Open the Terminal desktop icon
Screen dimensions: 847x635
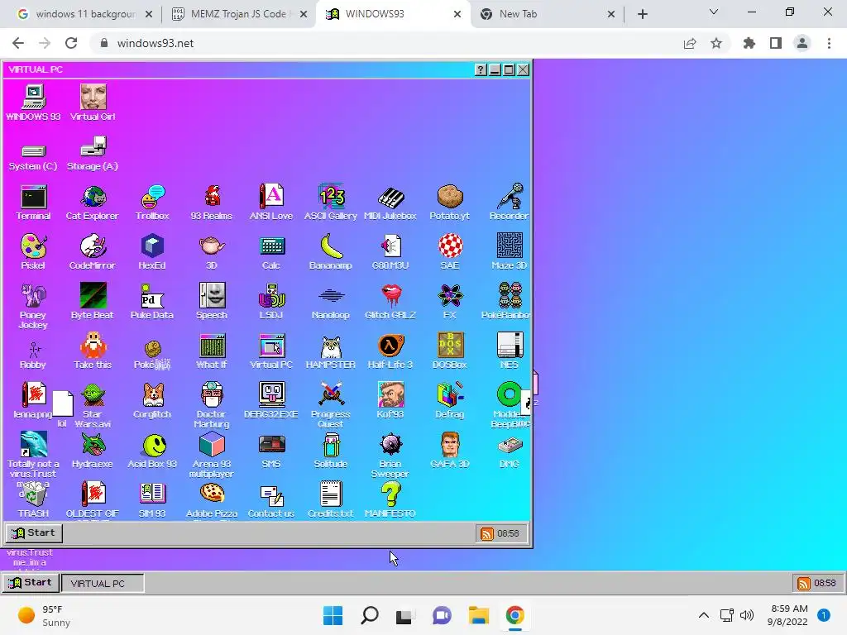tap(33, 203)
